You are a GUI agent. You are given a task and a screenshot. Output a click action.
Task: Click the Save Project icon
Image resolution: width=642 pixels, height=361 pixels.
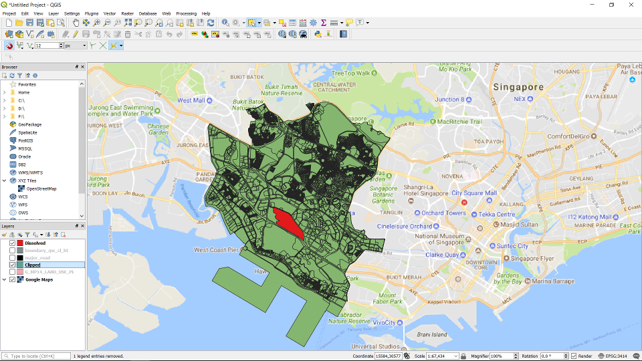(x=30, y=23)
